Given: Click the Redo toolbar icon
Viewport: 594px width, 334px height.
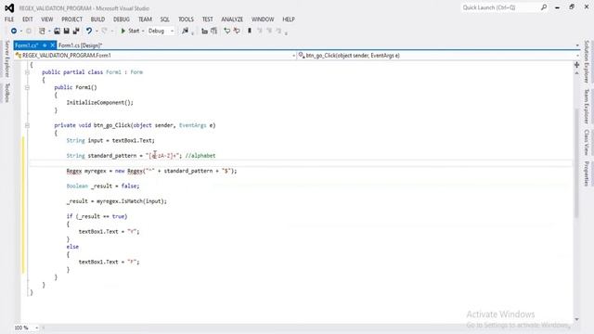Looking at the screenshot, I should (105, 31).
